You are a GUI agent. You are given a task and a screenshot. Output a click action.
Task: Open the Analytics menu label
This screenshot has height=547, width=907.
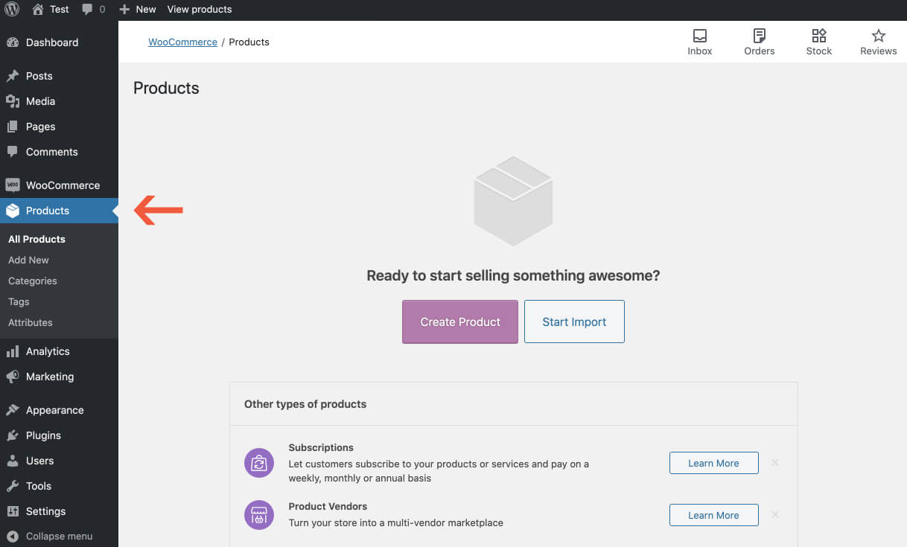click(x=48, y=351)
